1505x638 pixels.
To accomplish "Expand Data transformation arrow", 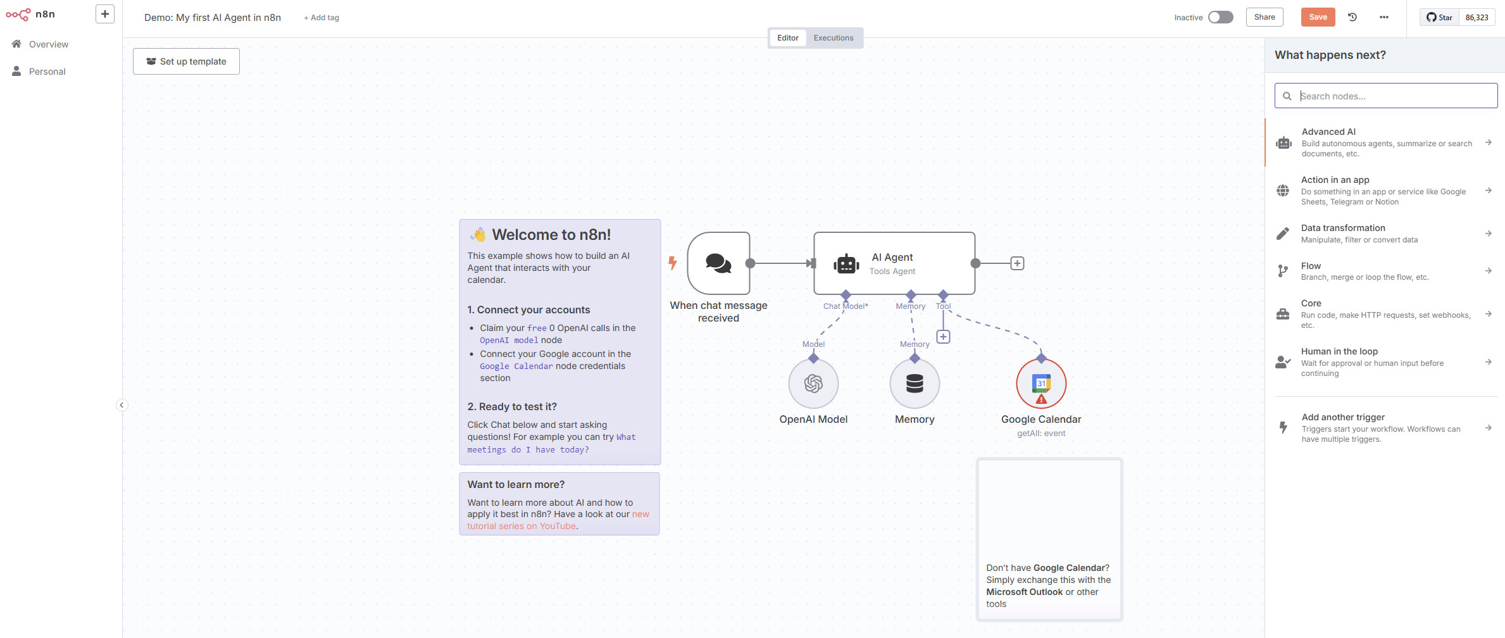I will tap(1489, 234).
